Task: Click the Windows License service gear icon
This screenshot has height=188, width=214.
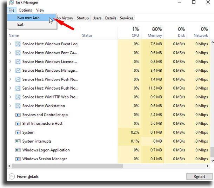Action: point(18,61)
